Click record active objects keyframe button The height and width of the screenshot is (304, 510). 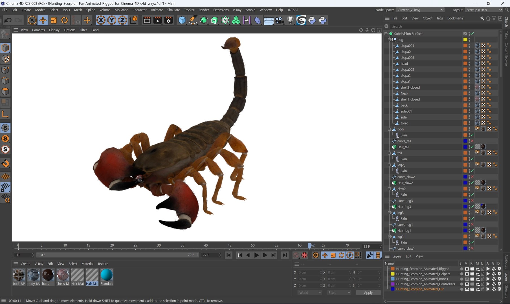(296, 255)
